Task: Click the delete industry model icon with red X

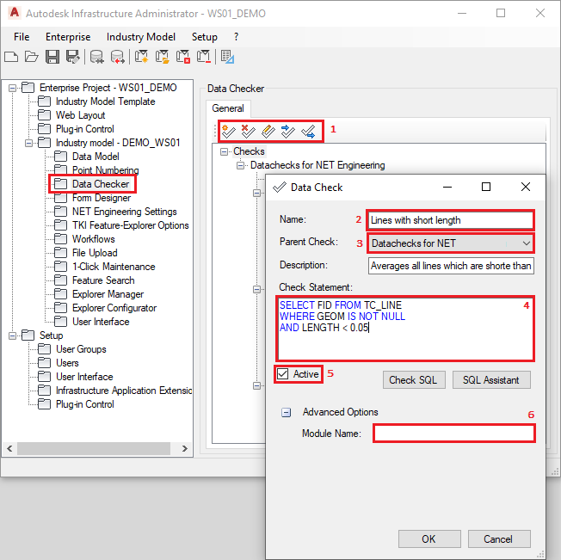Action: pos(182,57)
